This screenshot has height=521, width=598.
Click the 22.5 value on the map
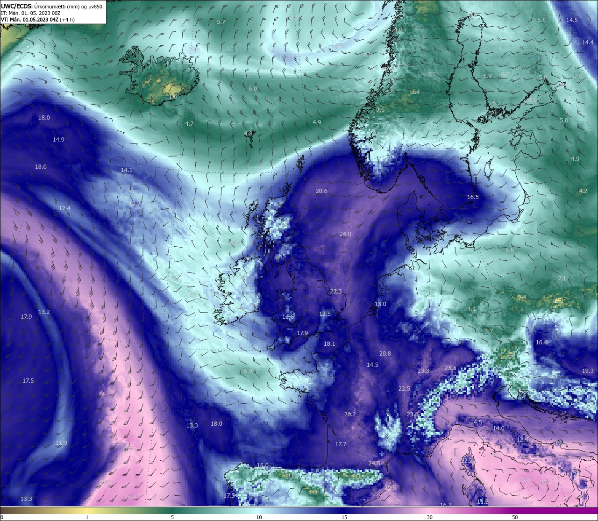[x=404, y=389]
